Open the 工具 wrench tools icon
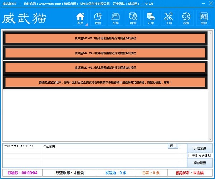 click(x=168, y=18)
